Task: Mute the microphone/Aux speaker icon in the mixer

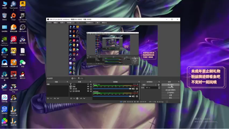Action: tap(133, 89)
